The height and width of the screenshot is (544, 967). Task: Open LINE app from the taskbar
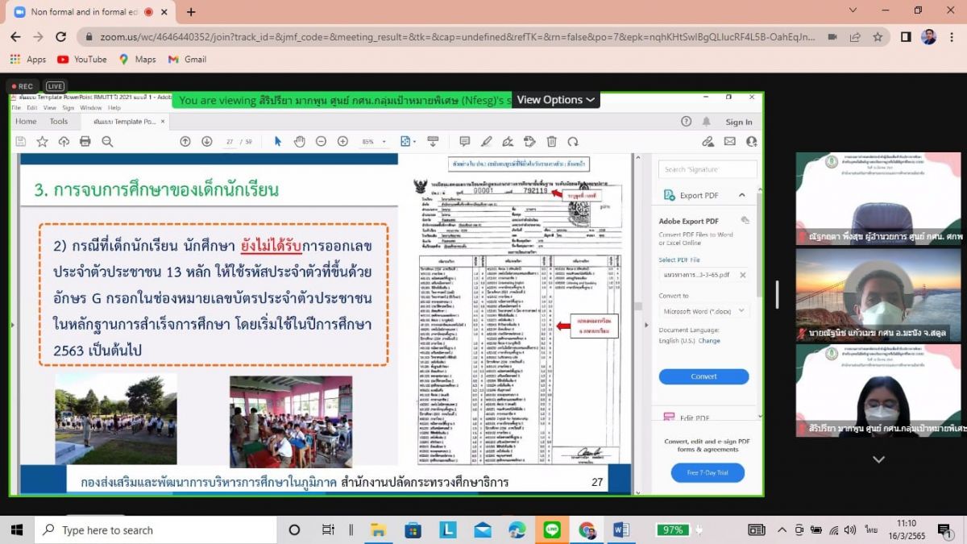pos(552,529)
